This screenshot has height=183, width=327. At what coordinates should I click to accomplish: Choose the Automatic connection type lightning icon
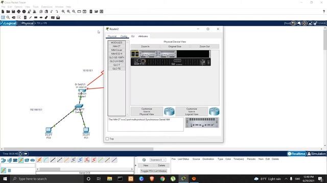coord(39,160)
